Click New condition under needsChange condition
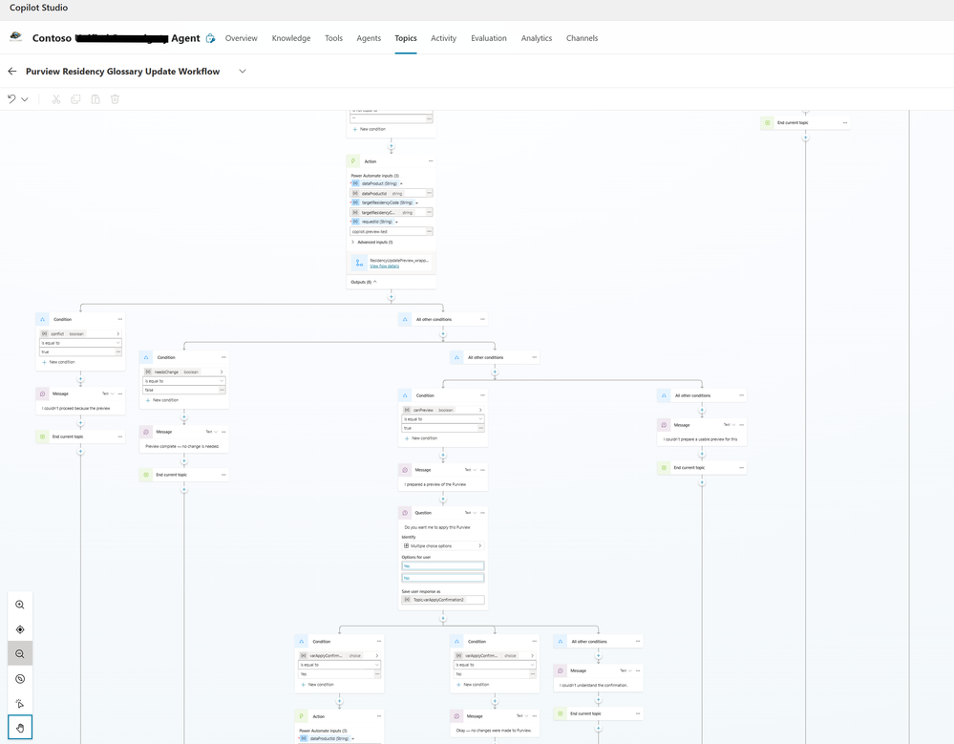 point(161,400)
